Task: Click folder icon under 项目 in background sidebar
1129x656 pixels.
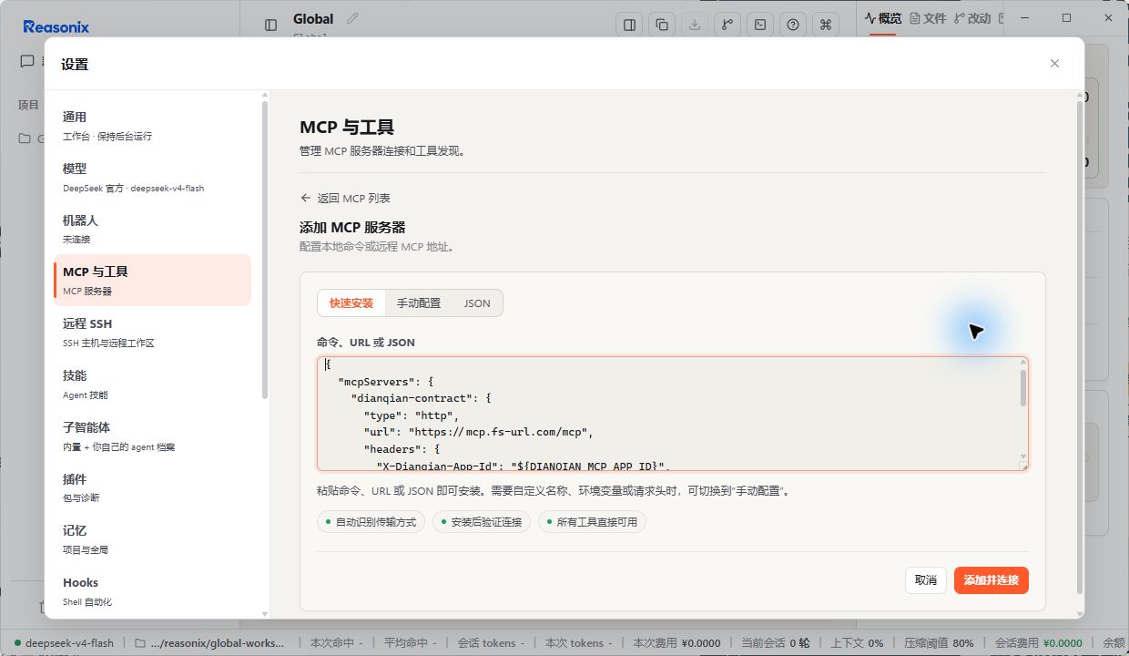Action: click(x=25, y=138)
